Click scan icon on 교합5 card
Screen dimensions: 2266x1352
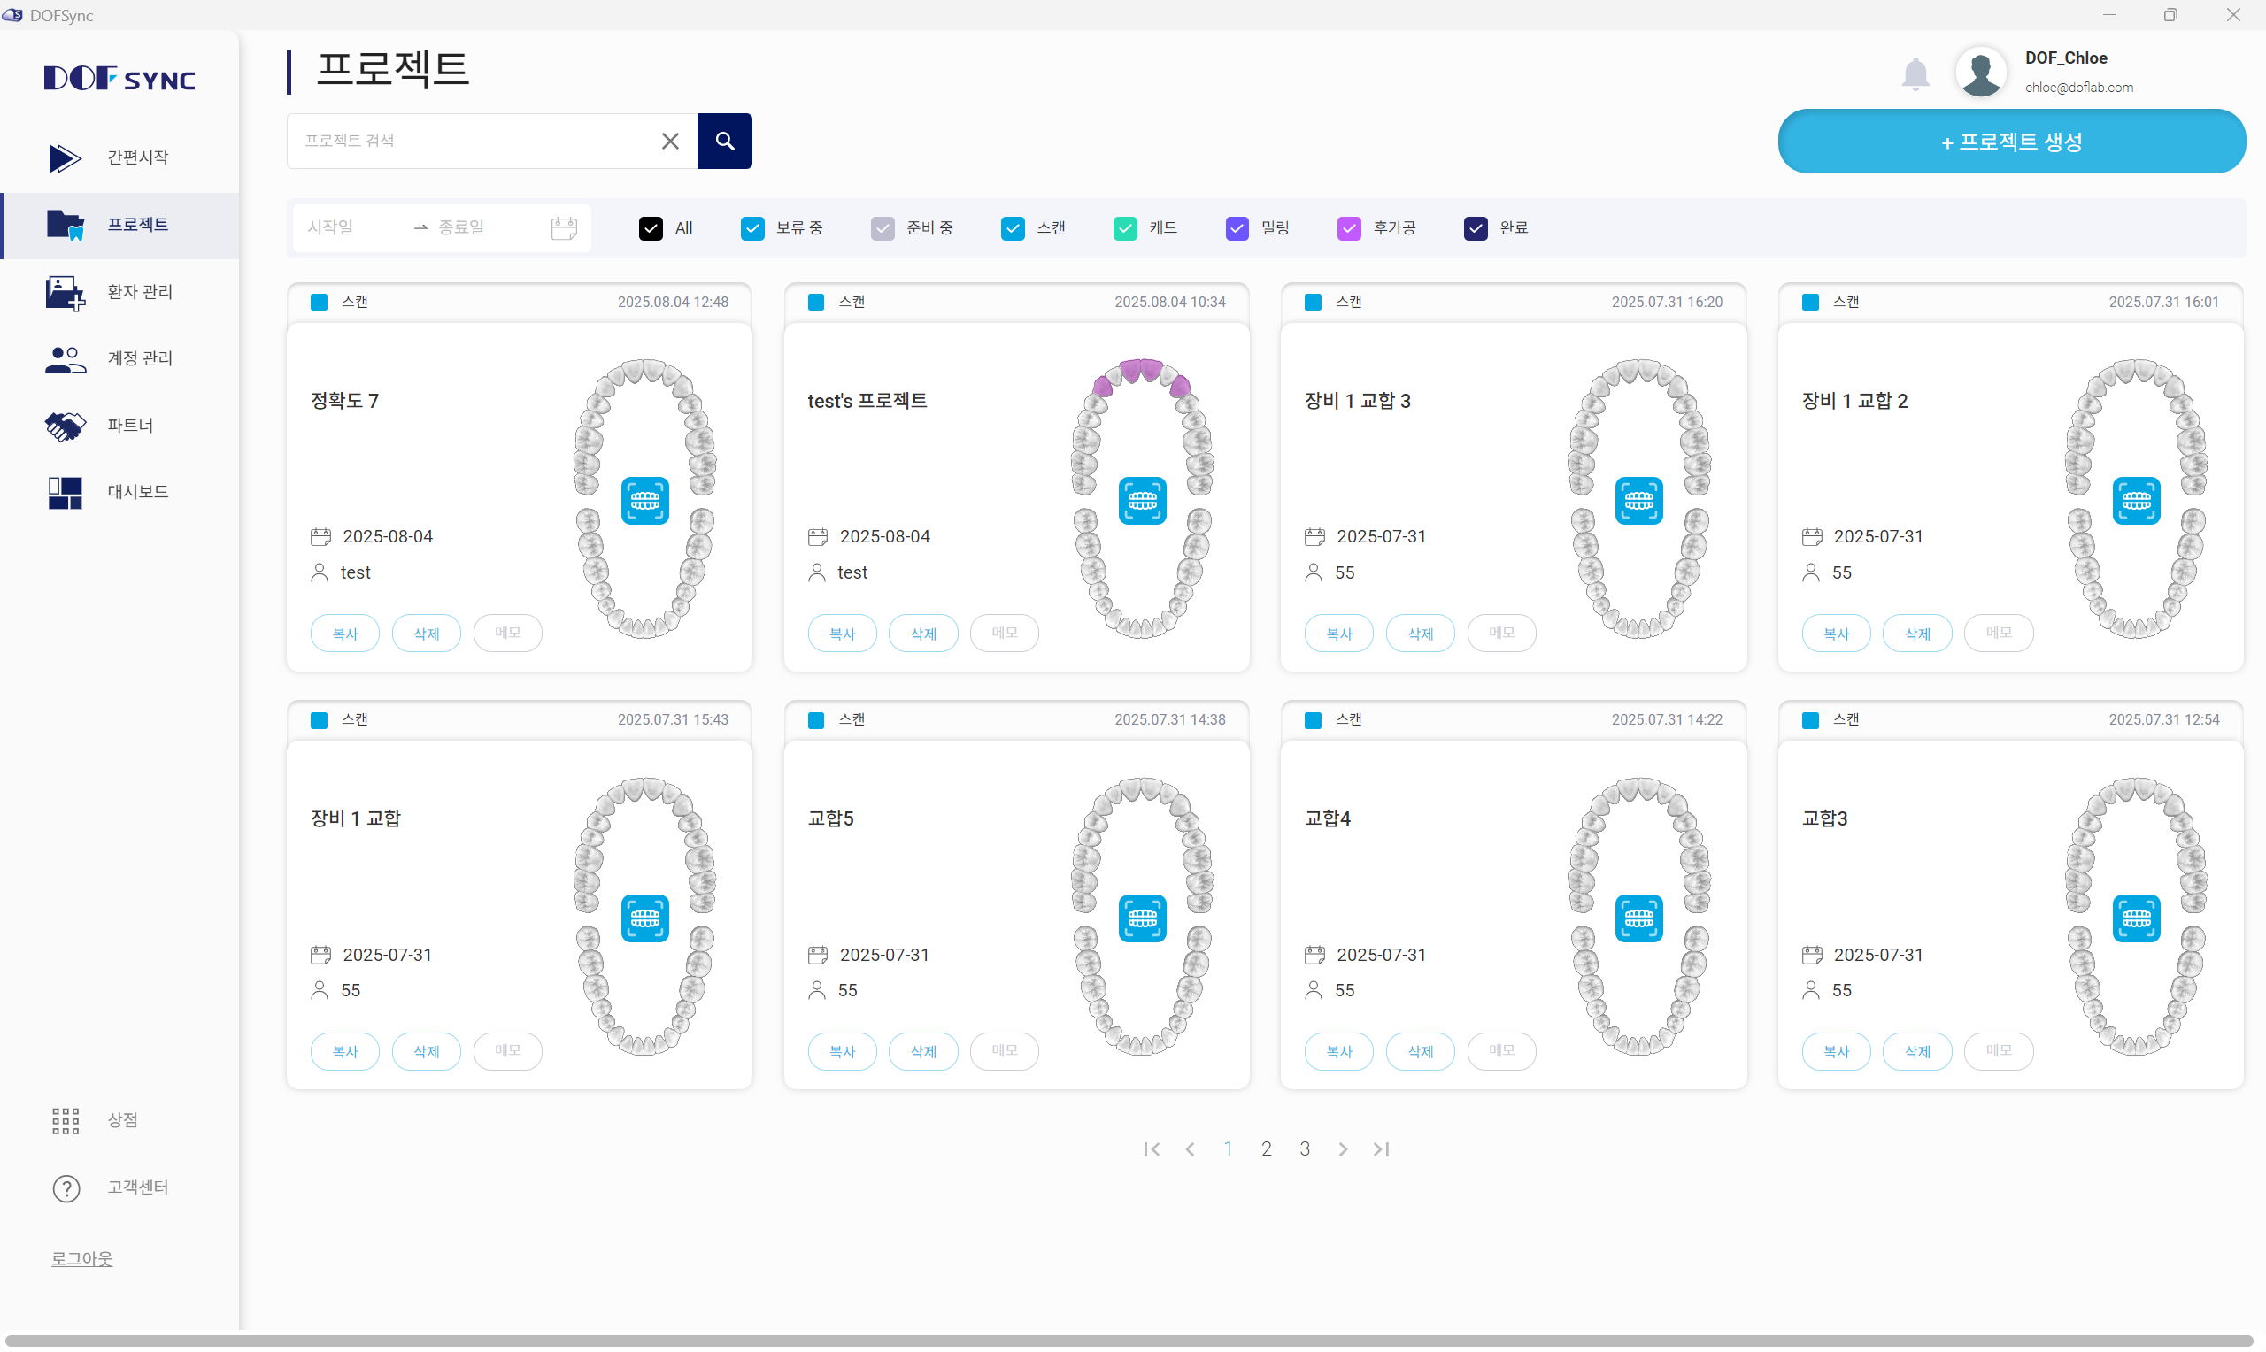point(1141,918)
